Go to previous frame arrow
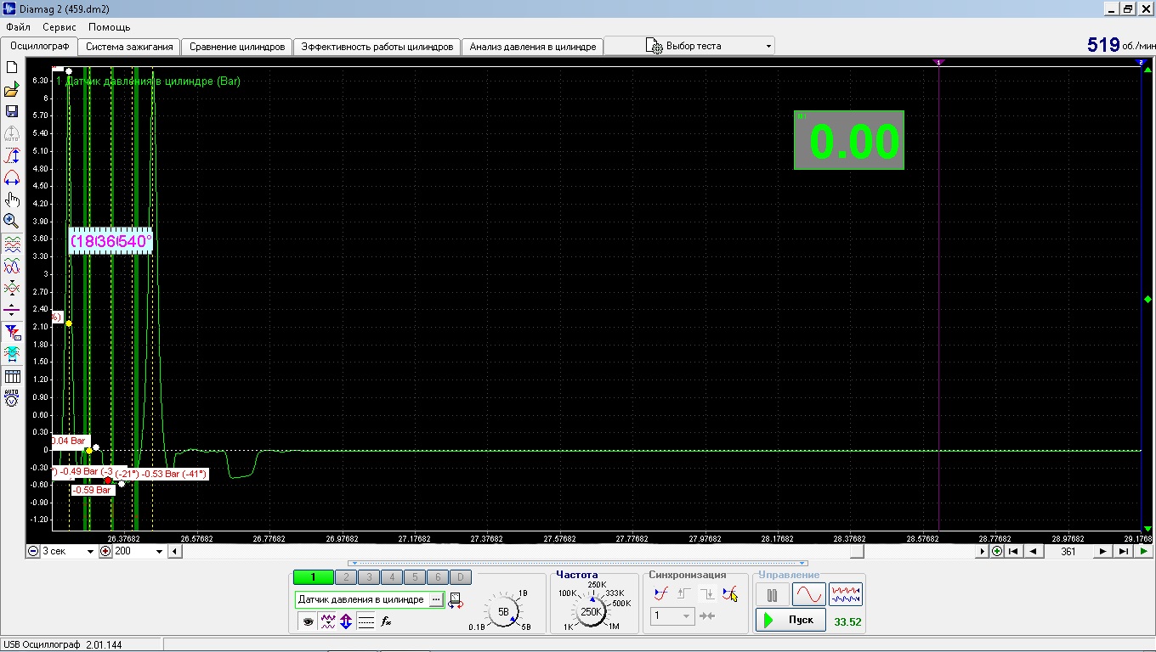Image resolution: width=1156 pixels, height=652 pixels. 1034,551
